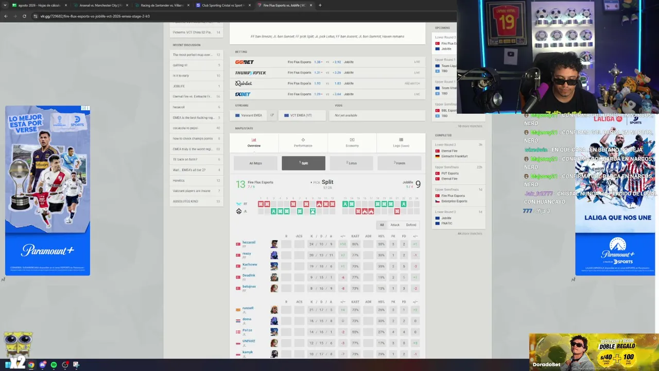Switch to the Arsenal vs. Manchester City browser tab
Viewport: 659px width, 371px height.
100,5
